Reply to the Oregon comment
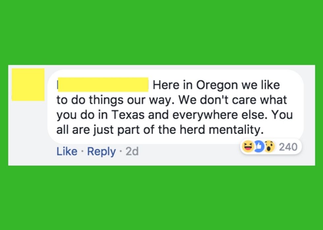The image size is (323, 230). [x=101, y=151]
